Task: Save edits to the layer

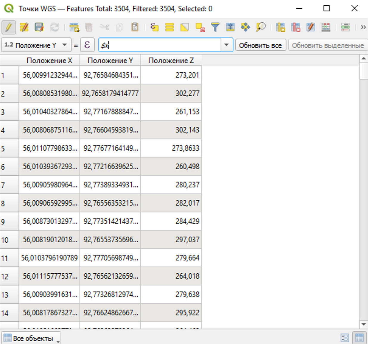Action: click(39, 27)
